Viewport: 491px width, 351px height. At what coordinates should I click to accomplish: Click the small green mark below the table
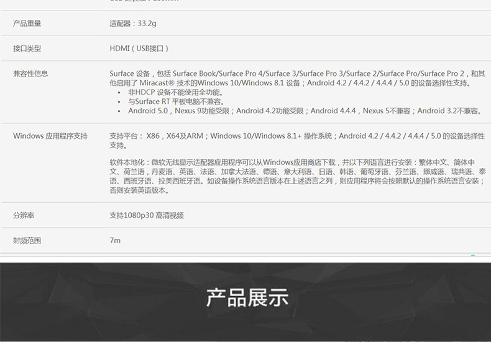(x=473, y=255)
